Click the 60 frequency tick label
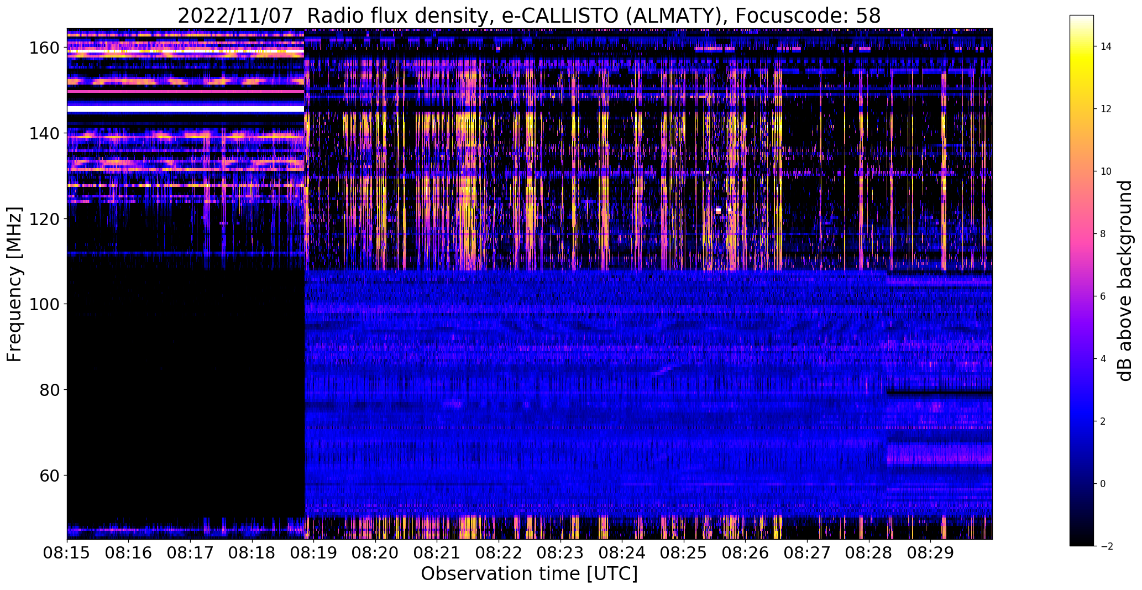The image size is (1142, 590). tap(50, 475)
